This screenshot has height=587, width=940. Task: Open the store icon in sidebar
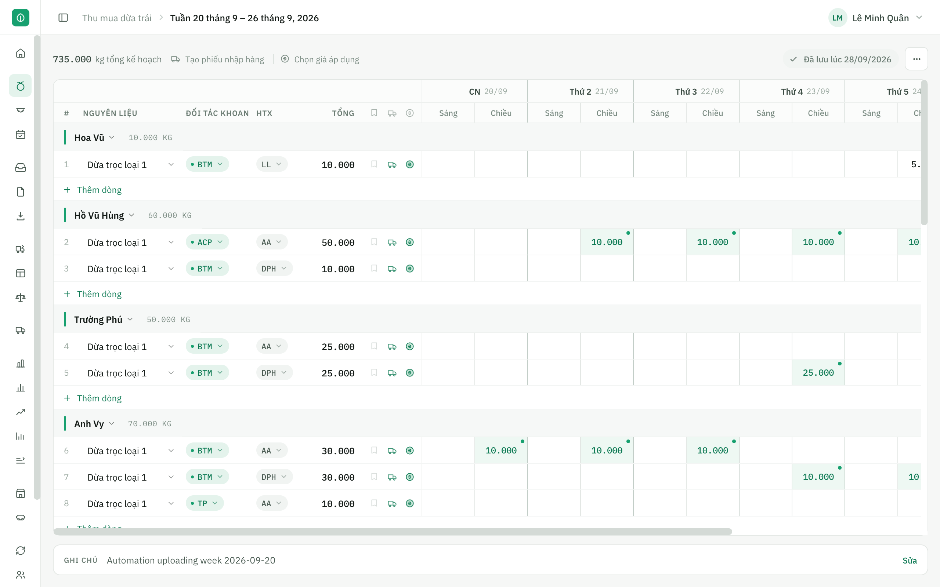point(21,493)
